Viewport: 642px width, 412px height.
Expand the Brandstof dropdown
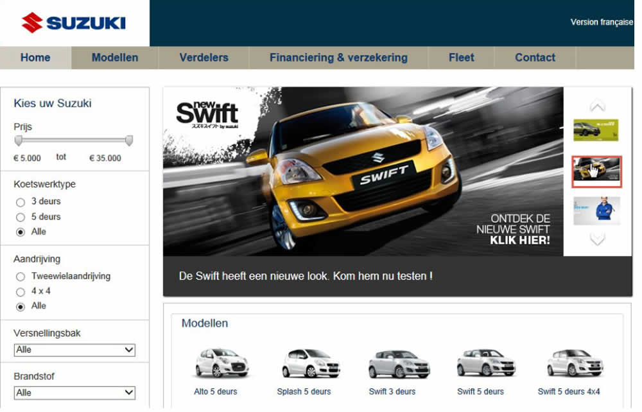tap(74, 393)
